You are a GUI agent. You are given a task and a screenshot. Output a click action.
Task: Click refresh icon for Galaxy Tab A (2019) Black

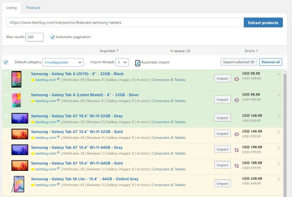[x=237, y=79]
